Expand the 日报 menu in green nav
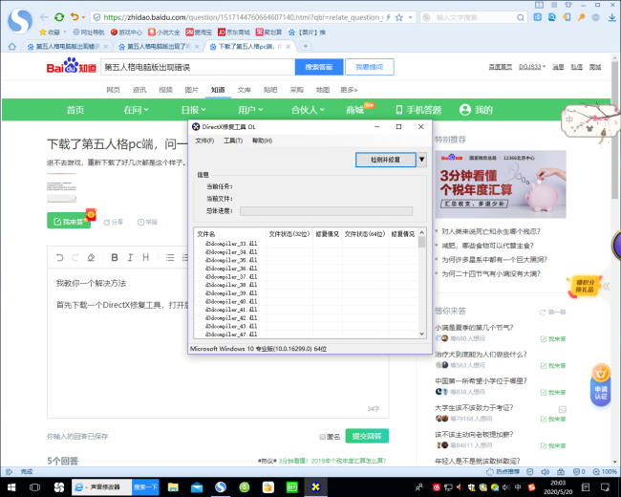The width and height of the screenshot is (621, 497). point(193,110)
